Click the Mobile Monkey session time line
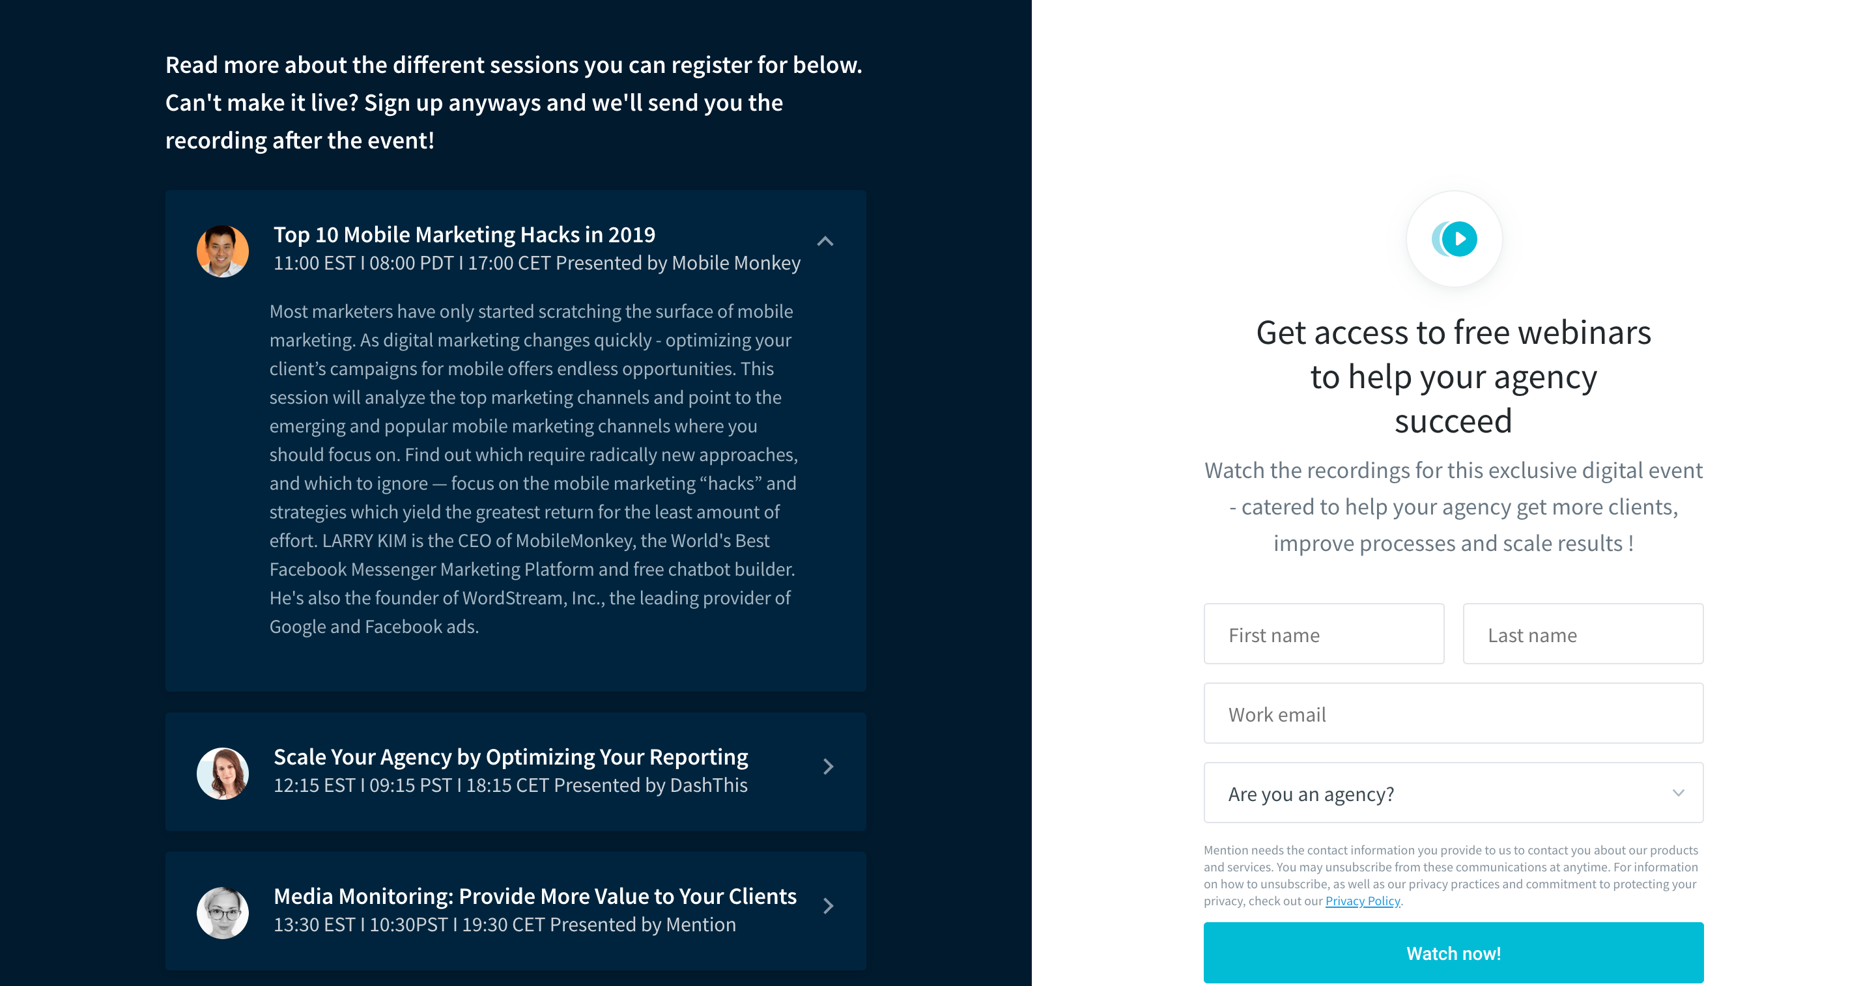The height and width of the screenshot is (986, 1876). [x=537, y=263]
